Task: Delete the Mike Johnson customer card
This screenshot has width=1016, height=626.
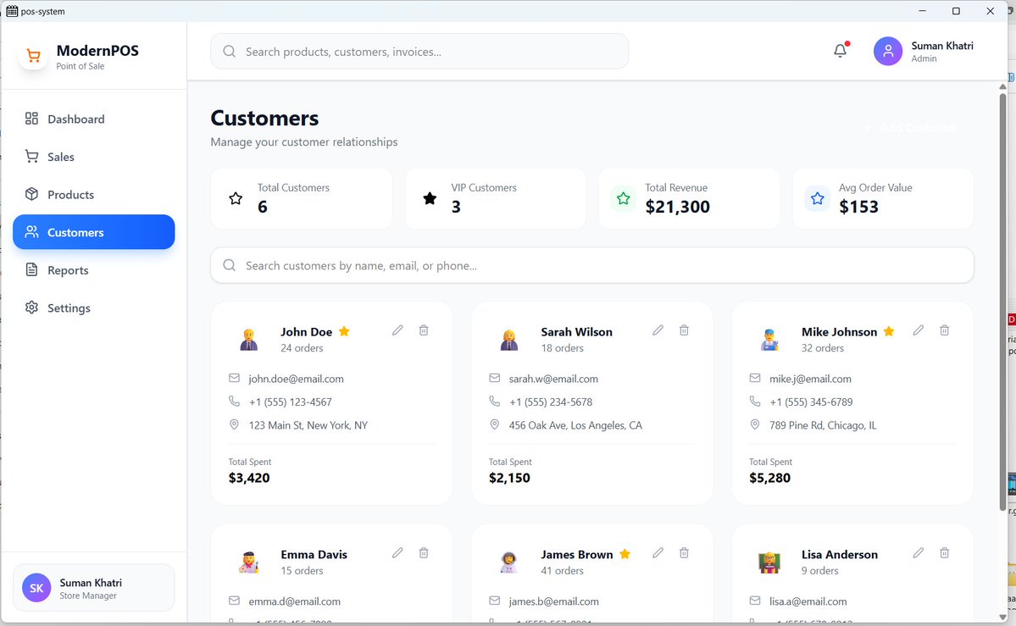Action: click(x=945, y=330)
